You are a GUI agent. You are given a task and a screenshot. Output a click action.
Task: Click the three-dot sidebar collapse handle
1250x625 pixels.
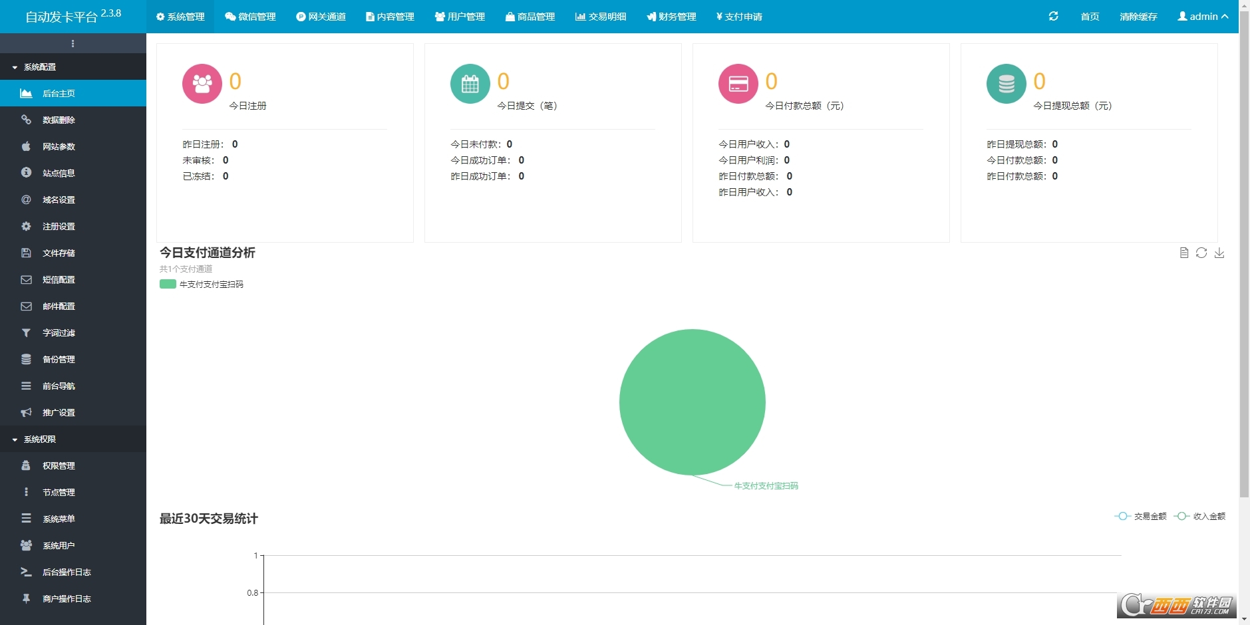[x=73, y=44]
